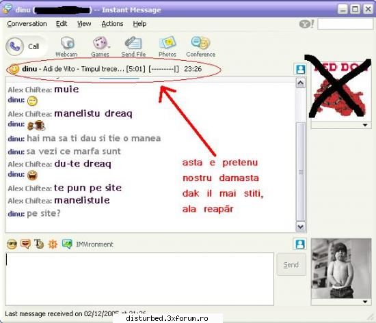
Task: Toggle contact's display image button top right
Action: coord(301,69)
